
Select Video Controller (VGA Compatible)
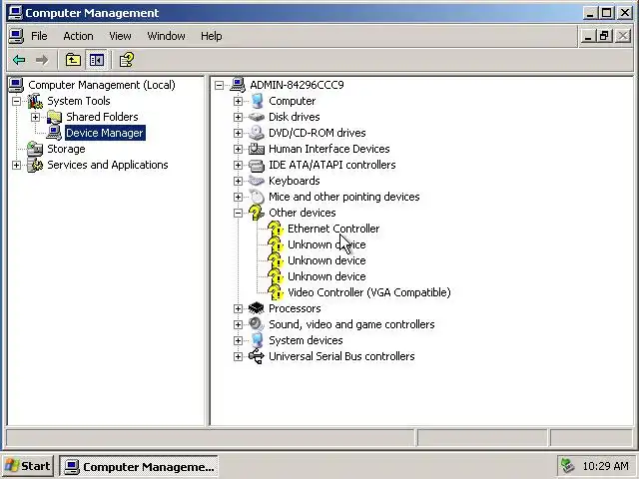pyautogui.click(x=368, y=292)
